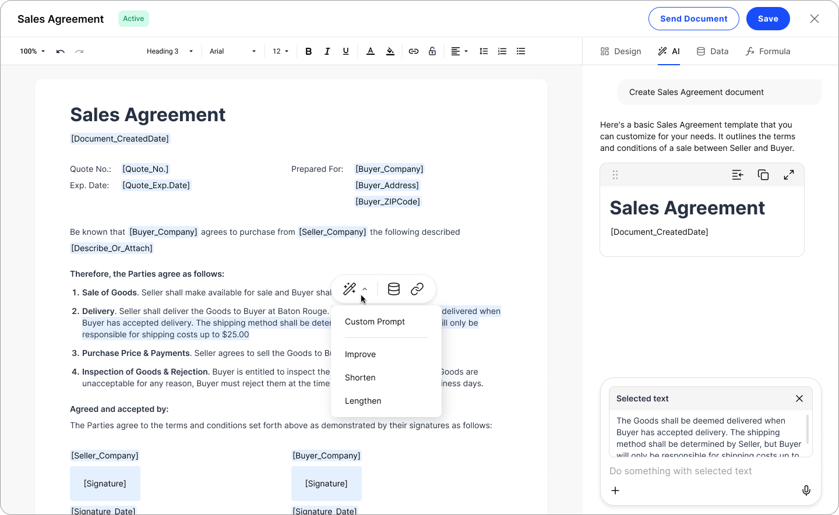Activate the microphone for voice input
839x515 pixels.
point(806,490)
